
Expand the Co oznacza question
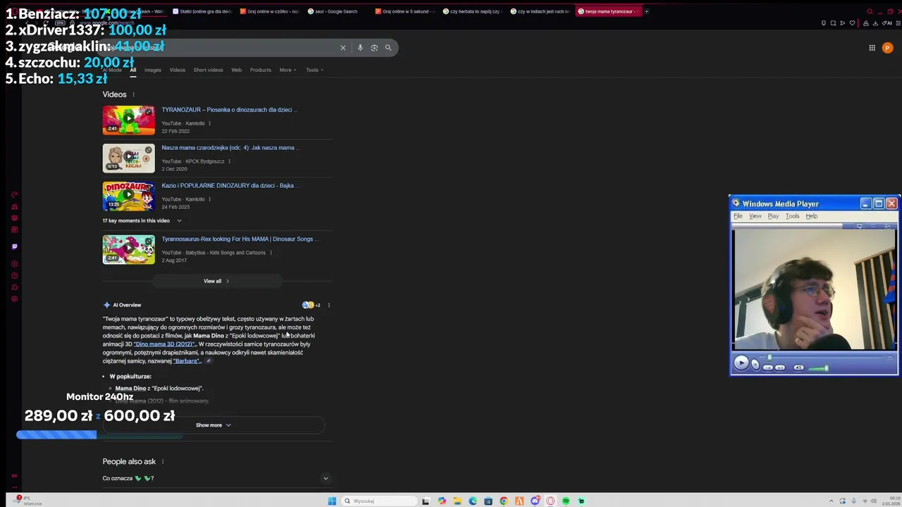216,478
